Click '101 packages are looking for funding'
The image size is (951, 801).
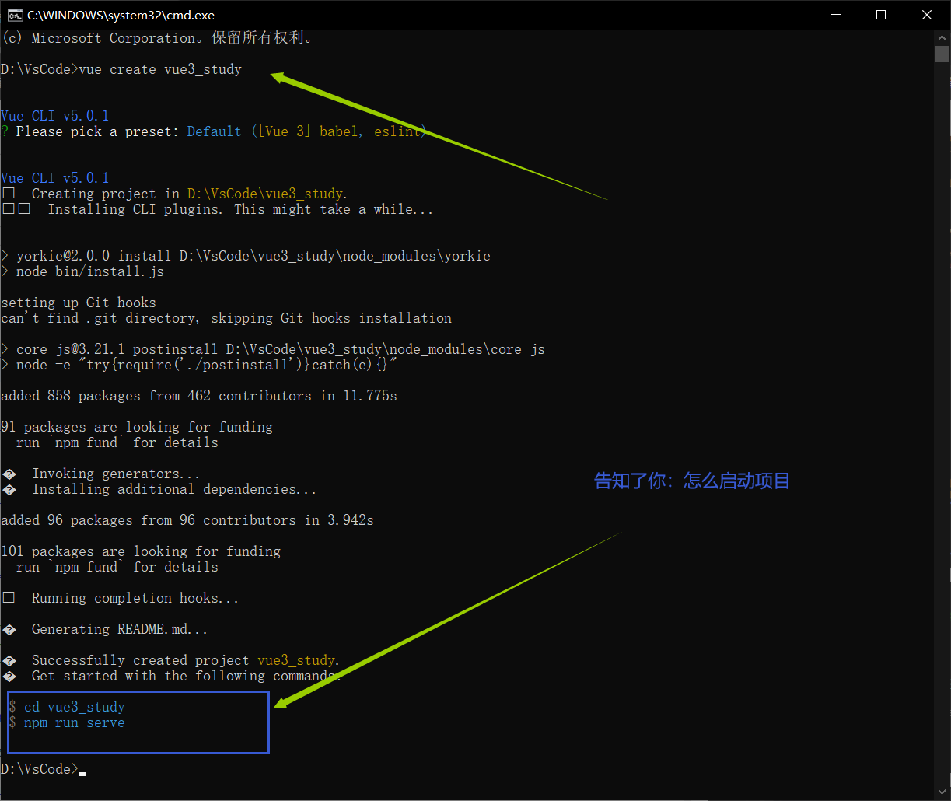(141, 551)
